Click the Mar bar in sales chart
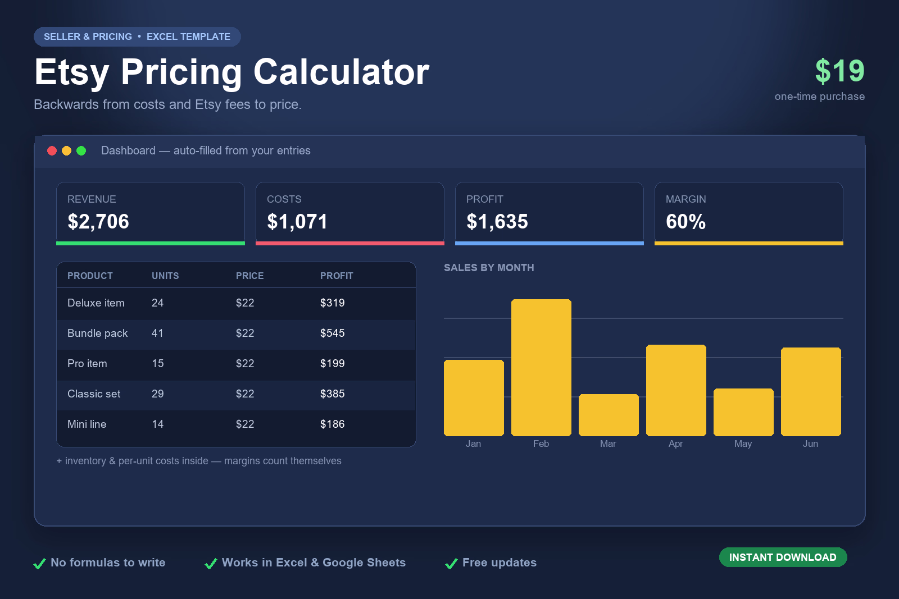This screenshot has width=899, height=599. pyautogui.click(x=609, y=415)
